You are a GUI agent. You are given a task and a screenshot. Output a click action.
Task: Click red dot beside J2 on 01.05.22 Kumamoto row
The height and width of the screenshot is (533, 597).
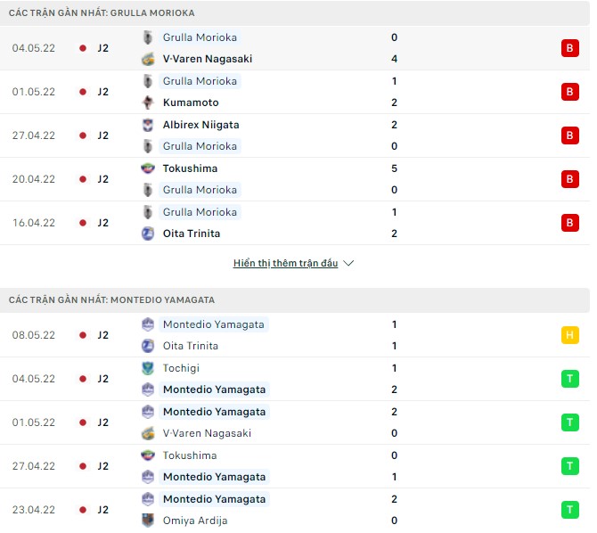pyautogui.click(x=83, y=92)
